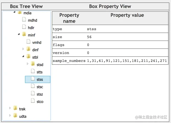Click the 'sample_numbers' property name cell
This screenshot has width=171, height=123.
coord(69,61)
